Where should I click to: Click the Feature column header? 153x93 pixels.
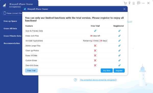(29, 26)
